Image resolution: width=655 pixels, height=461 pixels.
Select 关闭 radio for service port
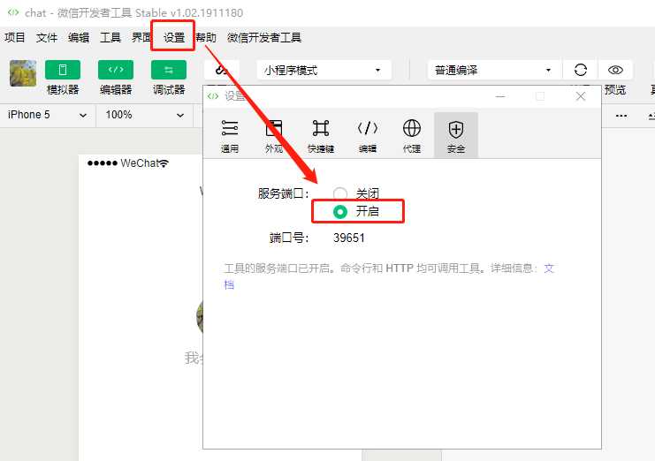pos(340,193)
